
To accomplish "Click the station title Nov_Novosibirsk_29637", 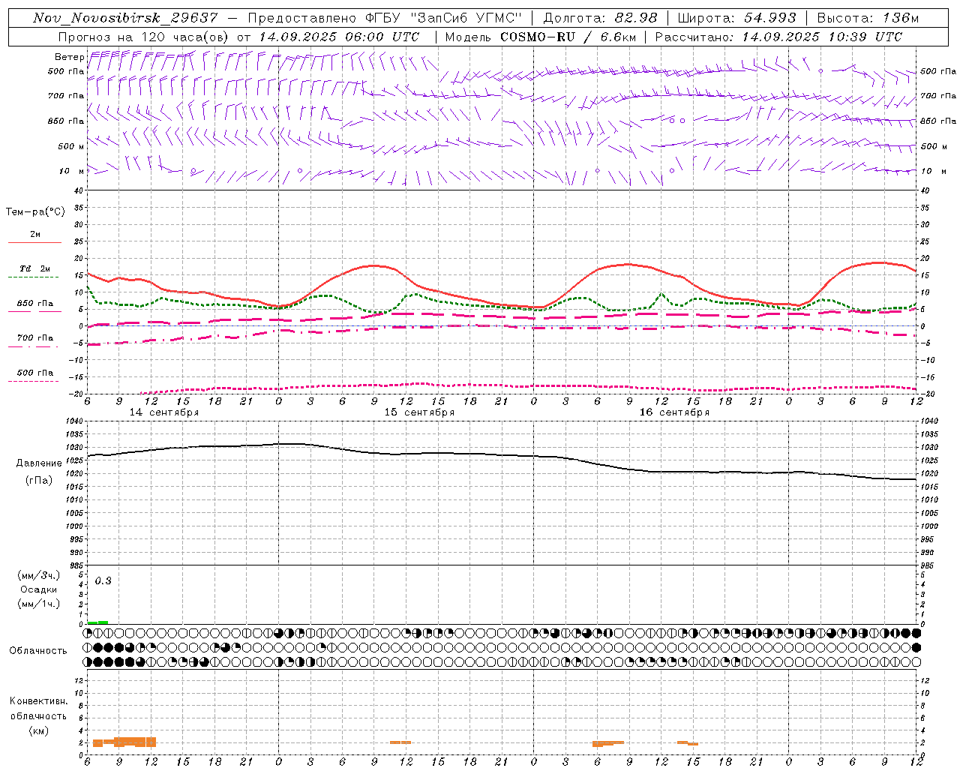I will 125,18.
